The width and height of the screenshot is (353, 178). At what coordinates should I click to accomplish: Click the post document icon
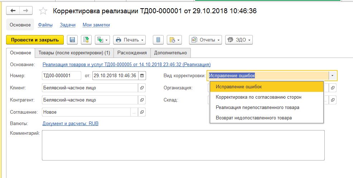point(86,40)
